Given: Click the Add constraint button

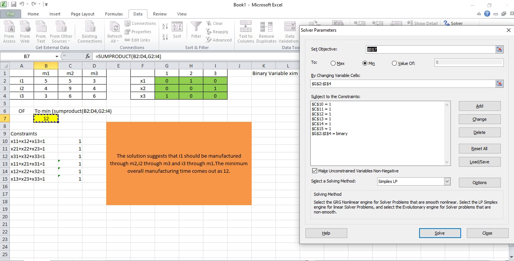Looking at the screenshot, I should (x=479, y=106).
